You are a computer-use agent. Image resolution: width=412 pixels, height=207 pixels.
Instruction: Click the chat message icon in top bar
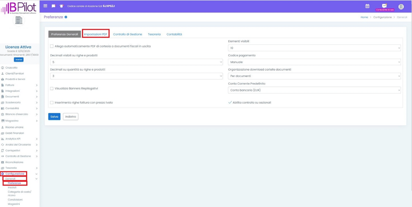click(53, 6)
